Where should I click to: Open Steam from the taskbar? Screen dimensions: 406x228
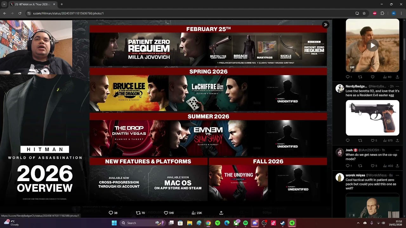pos(283,223)
